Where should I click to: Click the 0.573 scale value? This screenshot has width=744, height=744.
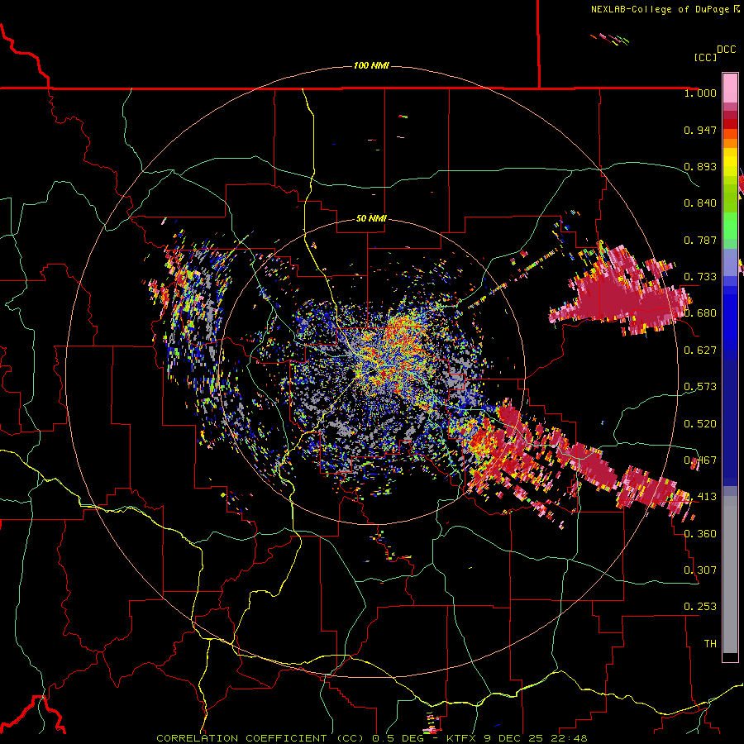coord(700,387)
